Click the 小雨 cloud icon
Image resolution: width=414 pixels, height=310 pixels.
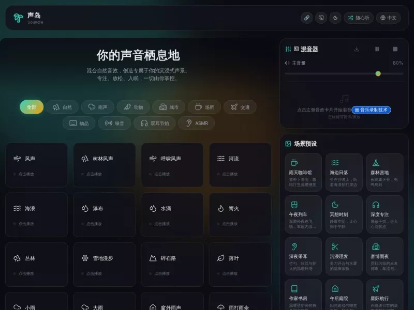17,307
